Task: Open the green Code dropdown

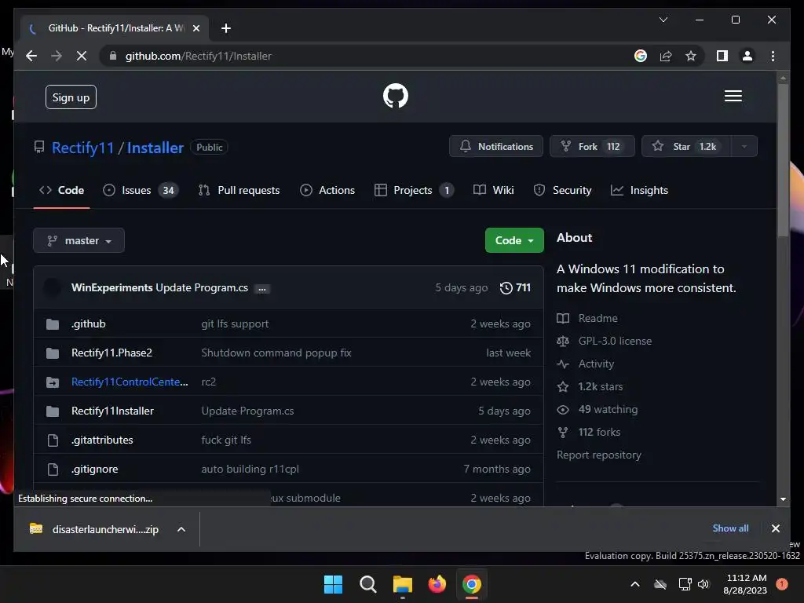Action: tap(514, 240)
